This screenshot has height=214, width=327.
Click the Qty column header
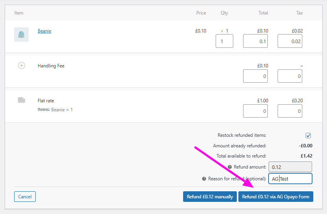click(224, 13)
